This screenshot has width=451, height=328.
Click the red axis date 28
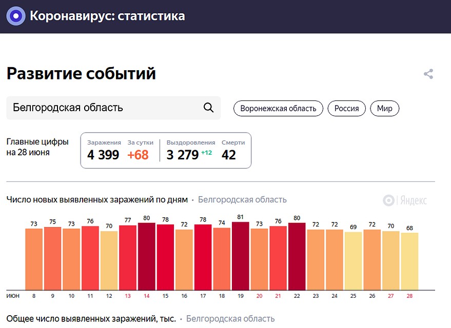pos(409,296)
